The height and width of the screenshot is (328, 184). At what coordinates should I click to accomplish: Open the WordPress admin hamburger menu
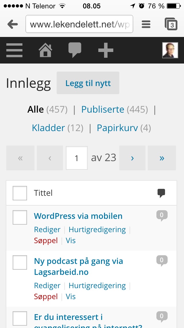click(14, 50)
